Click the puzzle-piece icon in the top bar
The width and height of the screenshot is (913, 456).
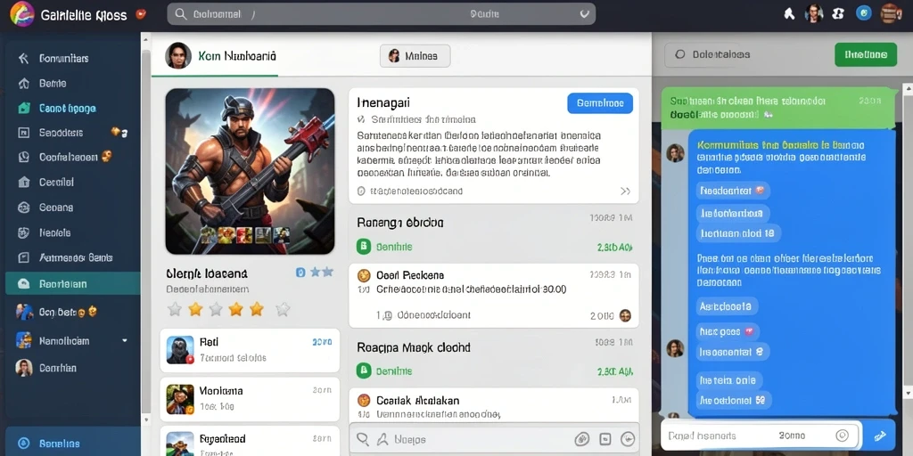[x=838, y=14]
